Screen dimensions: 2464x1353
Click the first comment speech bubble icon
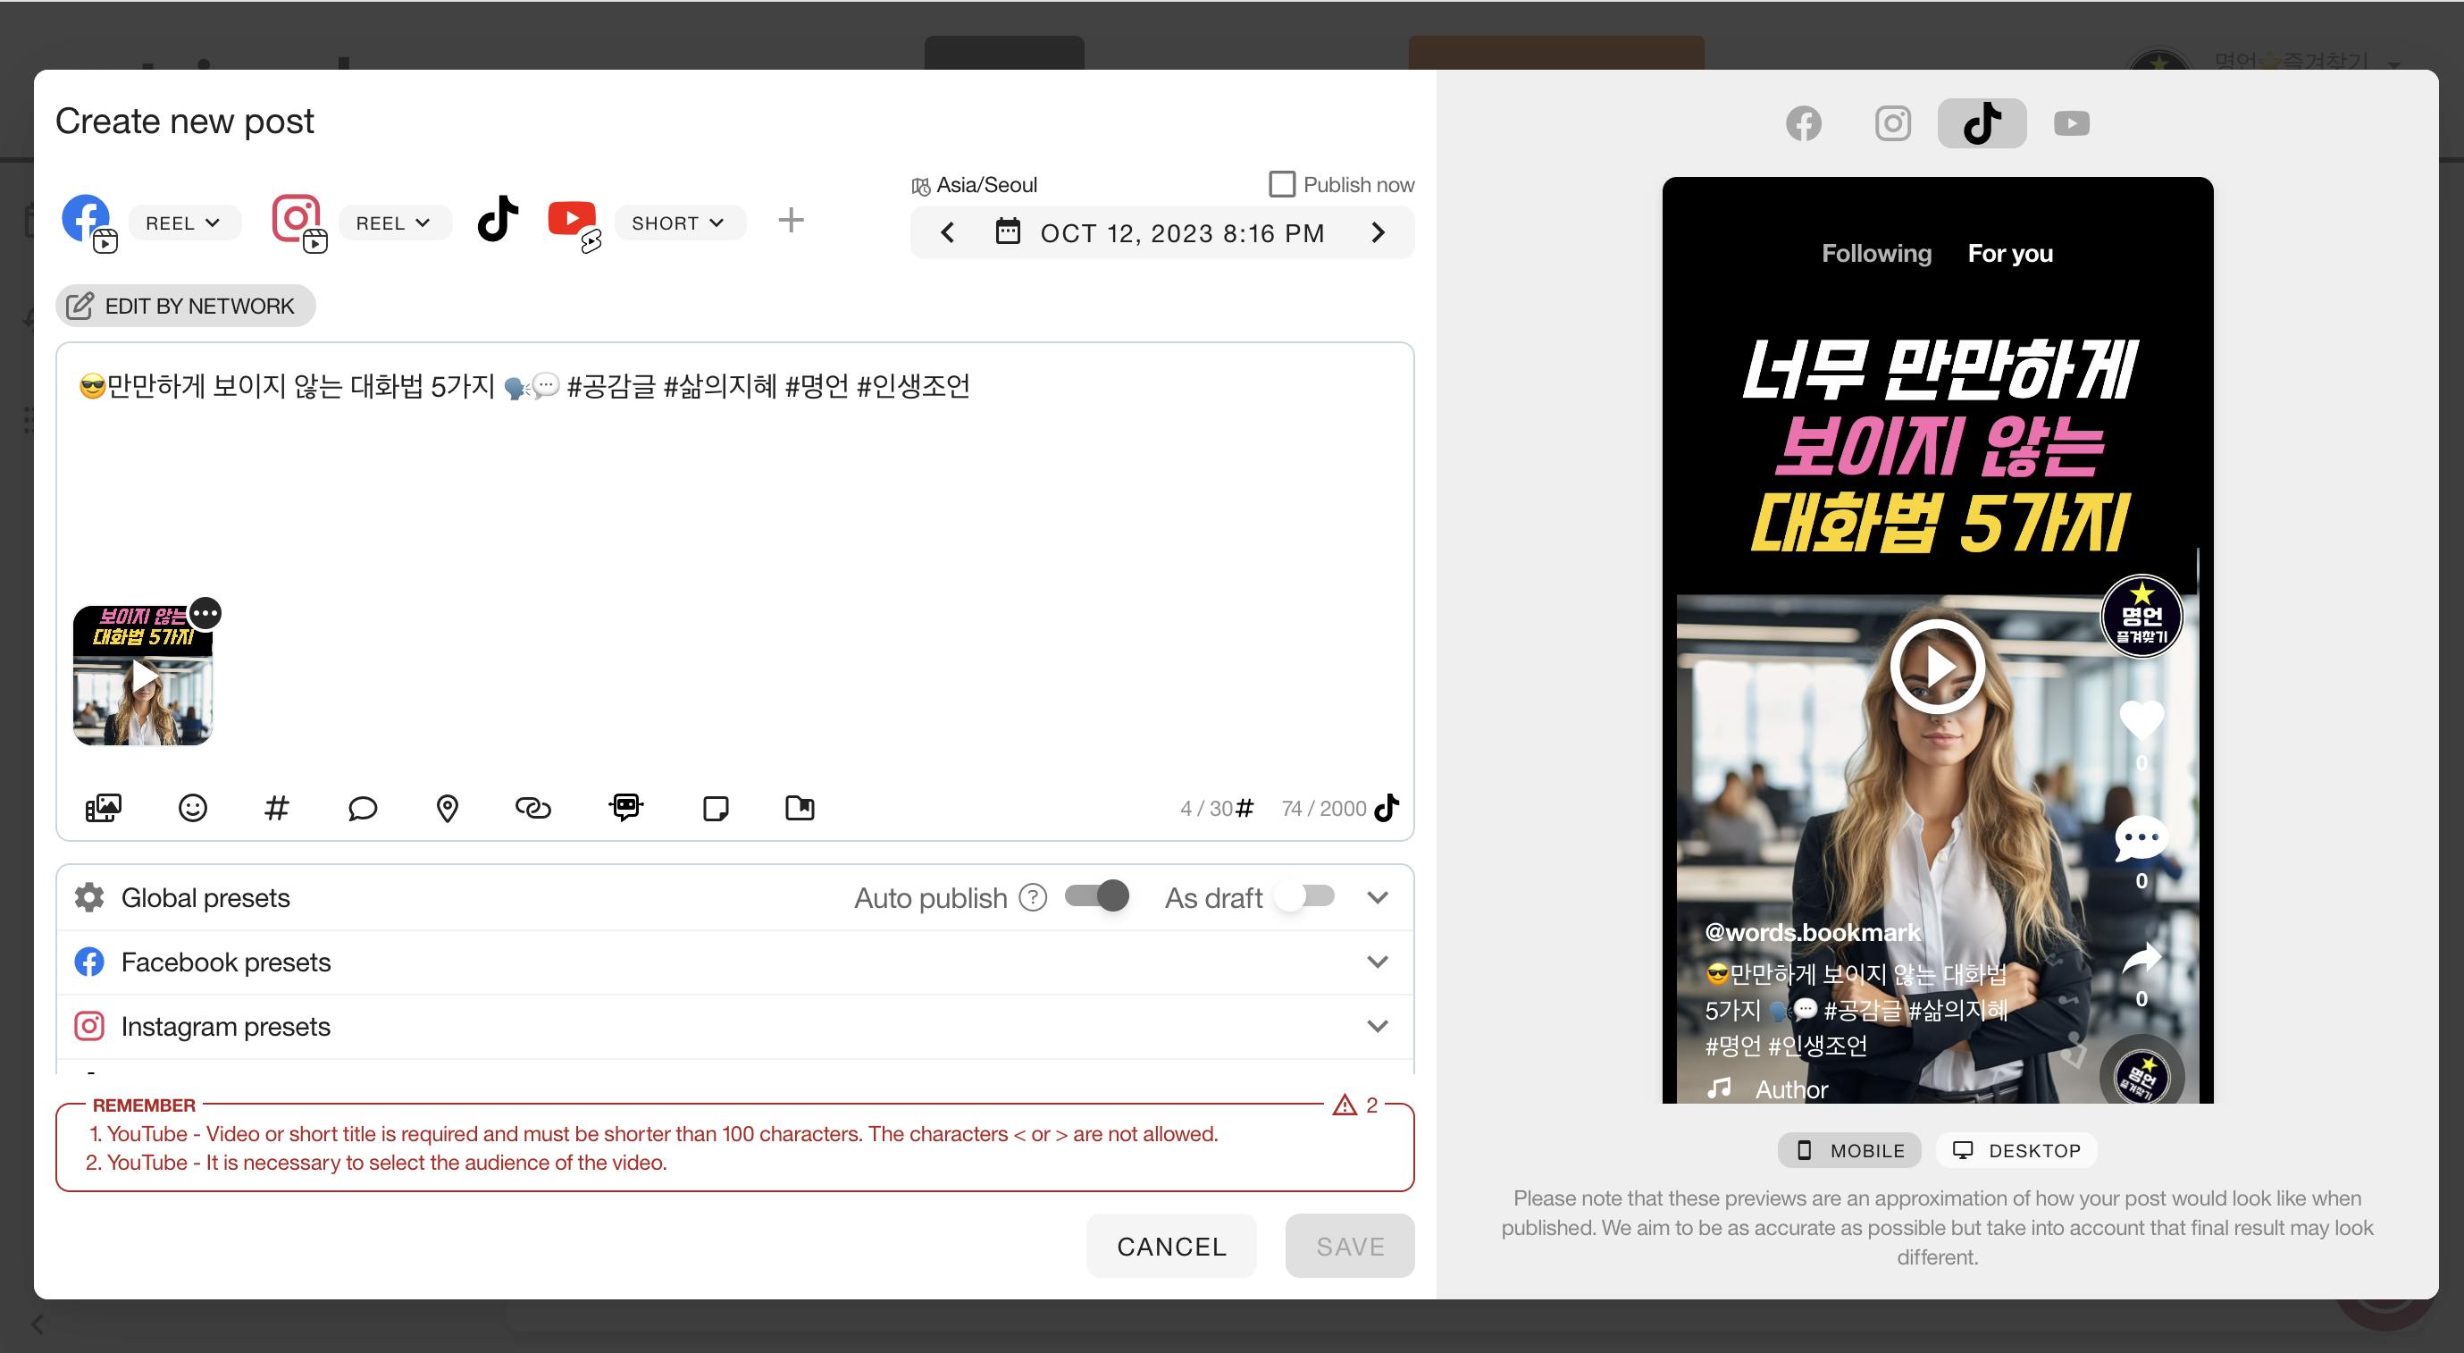(x=363, y=809)
